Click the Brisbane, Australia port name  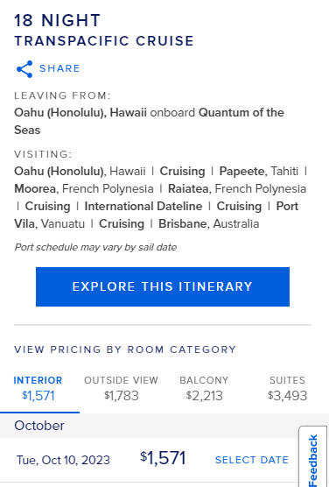click(209, 224)
